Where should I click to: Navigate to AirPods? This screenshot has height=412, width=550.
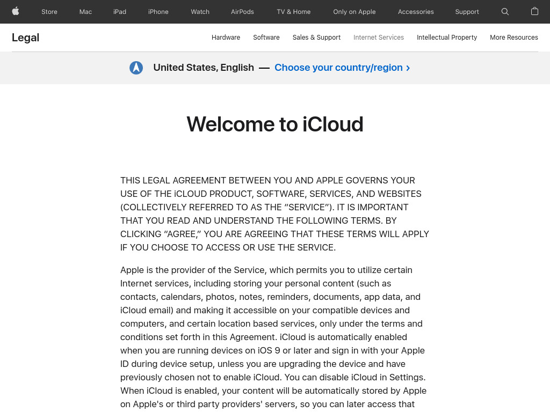tap(242, 12)
